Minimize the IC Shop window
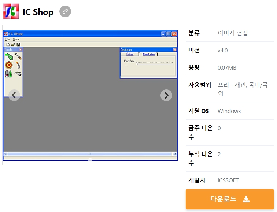277x212 pixels. (x=163, y=34)
